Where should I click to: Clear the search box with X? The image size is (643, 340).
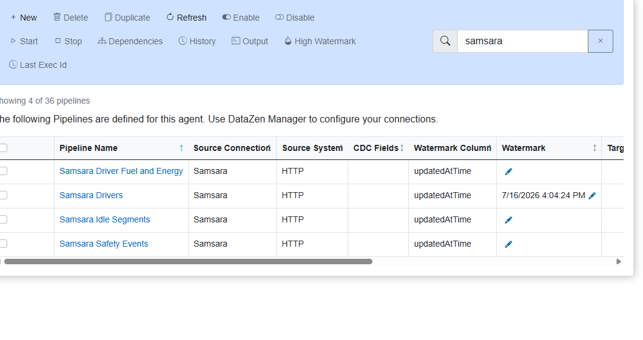(601, 41)
